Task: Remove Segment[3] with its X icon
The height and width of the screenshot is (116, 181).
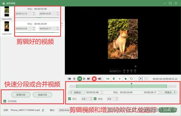Action: pyautogui.click(x=62, y=23)
